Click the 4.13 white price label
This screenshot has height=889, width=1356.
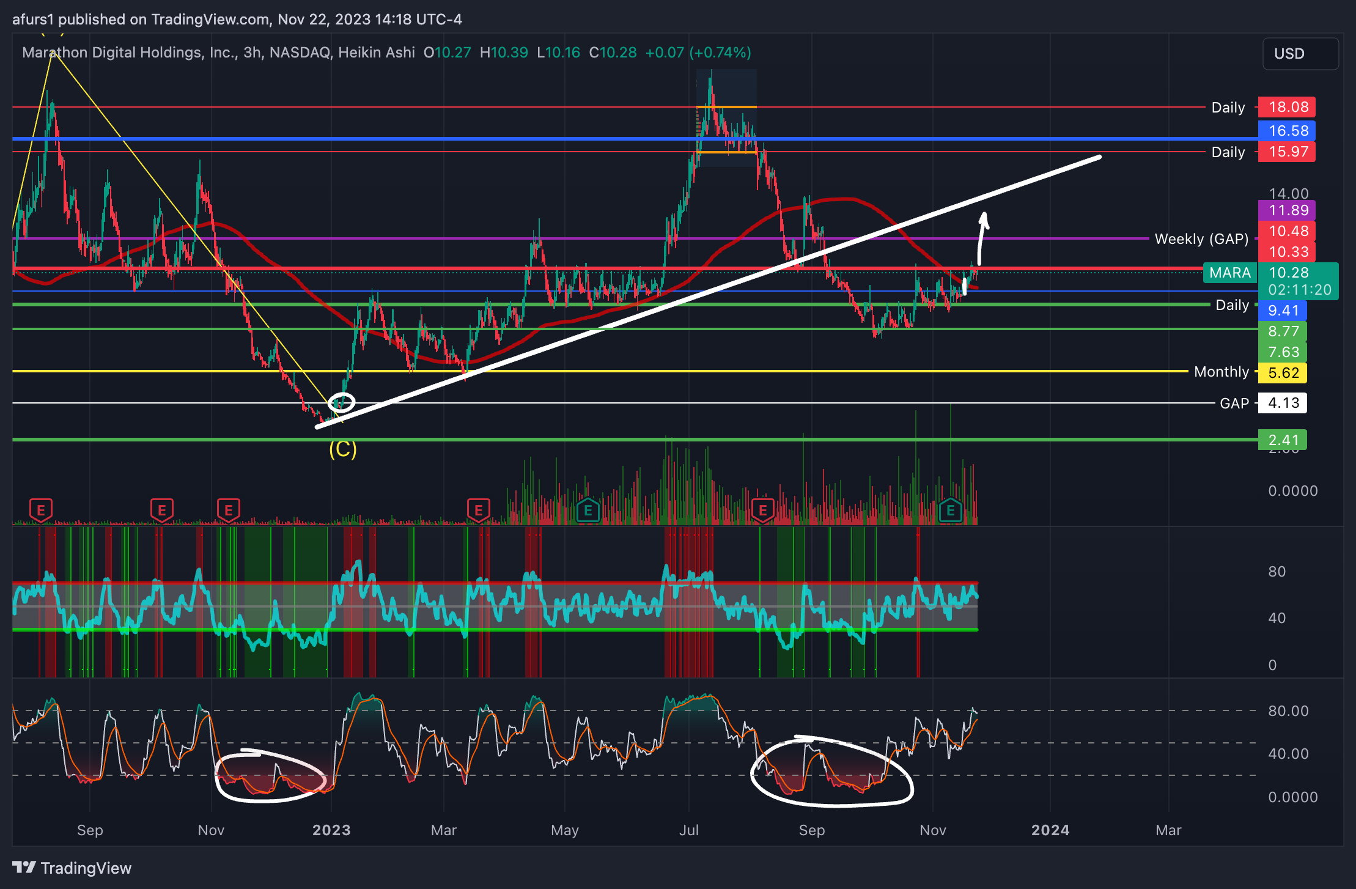coord(1283,403)
